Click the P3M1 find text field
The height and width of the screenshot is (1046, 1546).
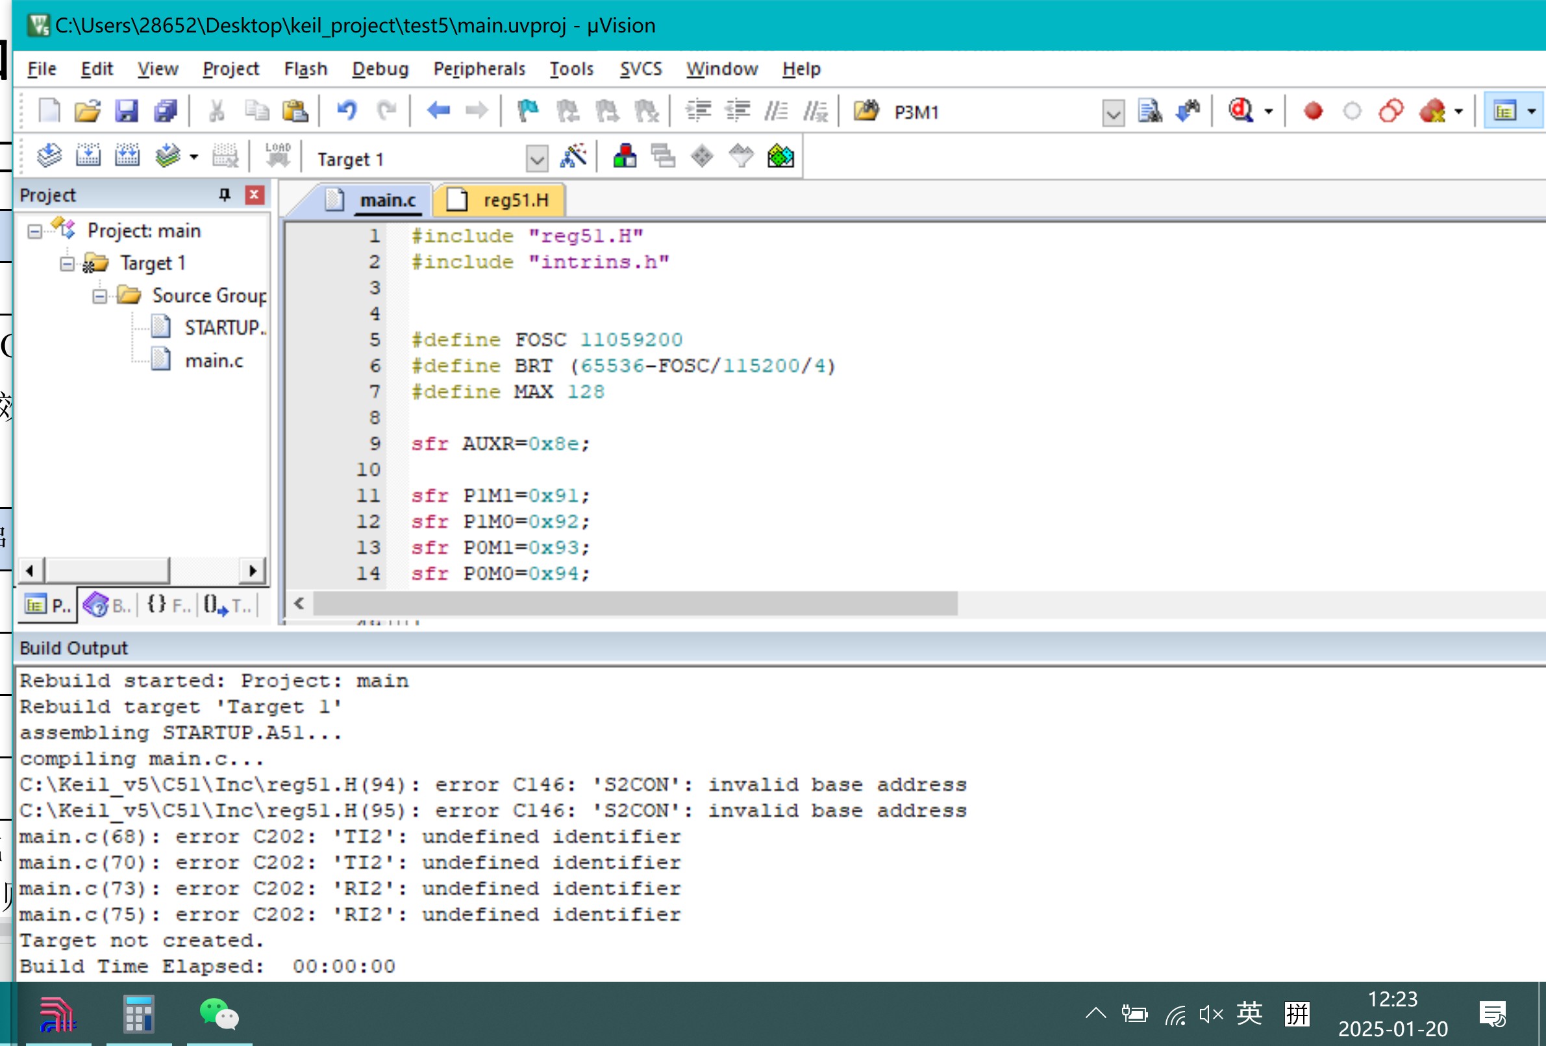(995, 112)
